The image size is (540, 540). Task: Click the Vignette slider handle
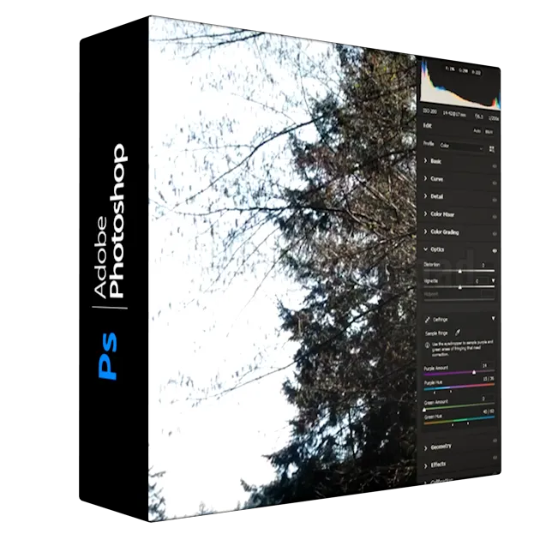459,287
